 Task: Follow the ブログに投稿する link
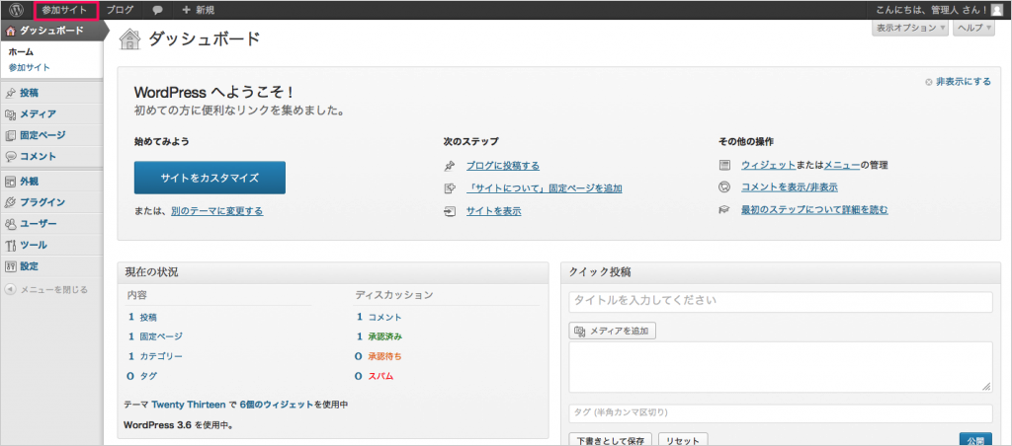[503, 166]
